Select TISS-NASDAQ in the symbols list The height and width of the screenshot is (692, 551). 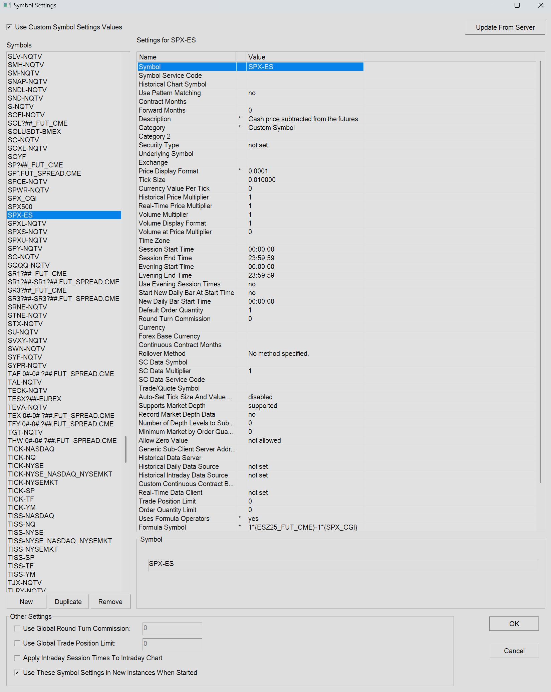click(x=64, y=516)
